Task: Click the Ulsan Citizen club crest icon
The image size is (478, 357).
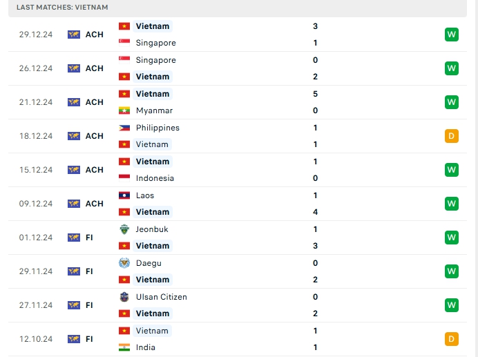Action: (x=124, y=297)
